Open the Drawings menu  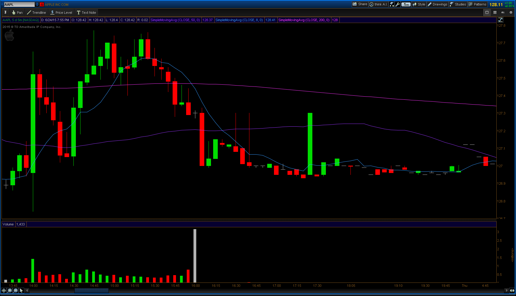point(437,4)
